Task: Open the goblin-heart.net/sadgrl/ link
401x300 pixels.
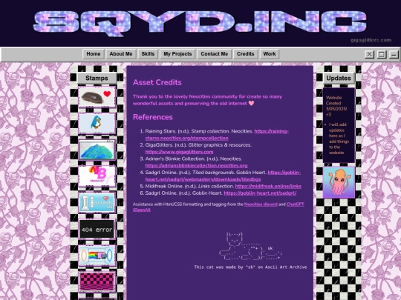Action: [260, 193]
